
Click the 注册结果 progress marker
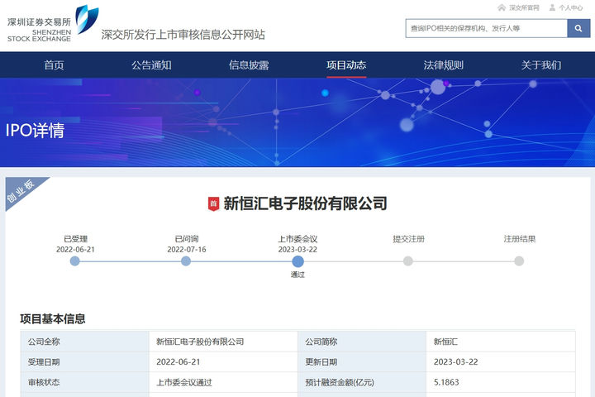pos(519,261)
